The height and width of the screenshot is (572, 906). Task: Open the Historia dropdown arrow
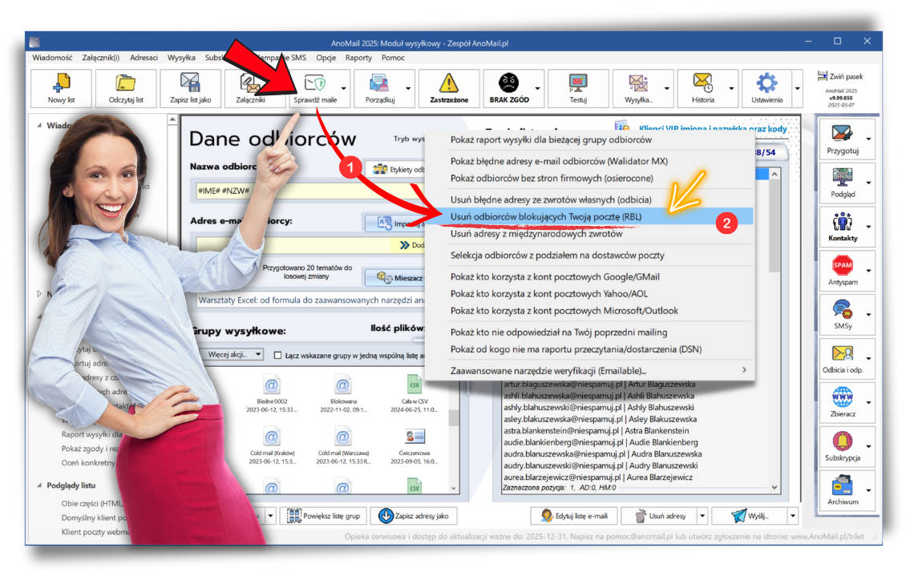click(731, 88)
